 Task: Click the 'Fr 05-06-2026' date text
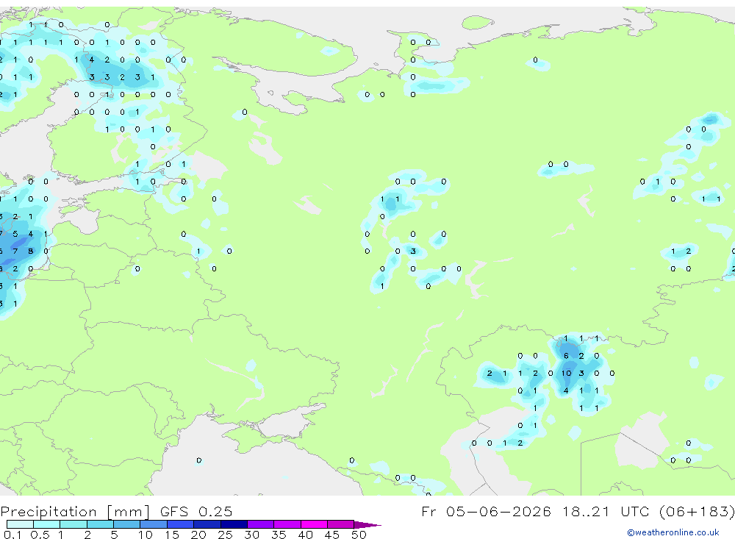(486, 511)
